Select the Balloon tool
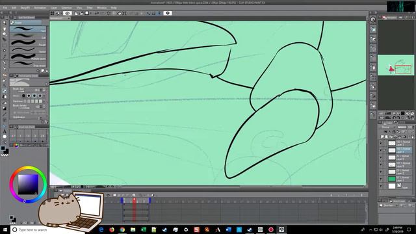416x234 pixels. pos(5,136)
